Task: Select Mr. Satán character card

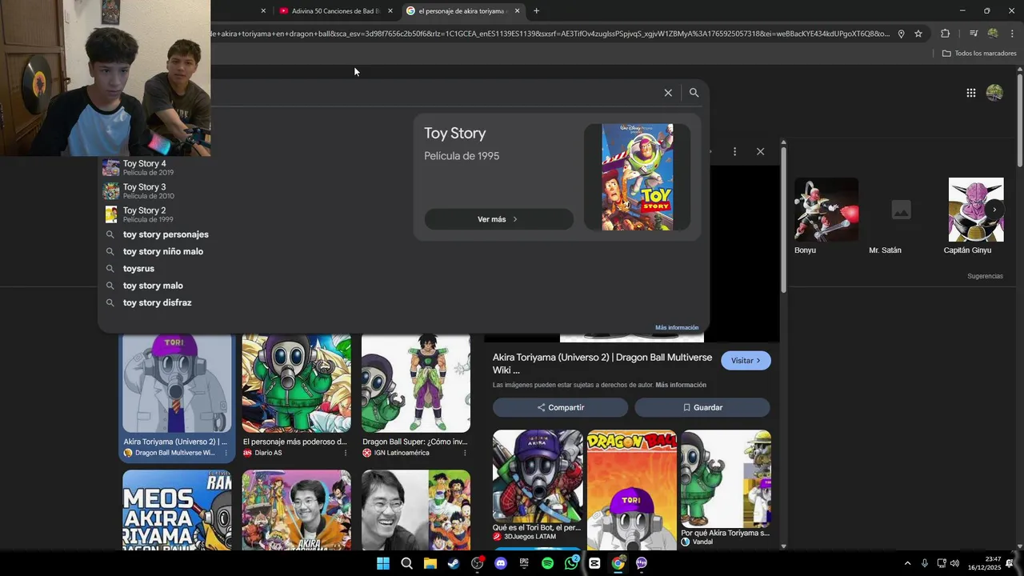Action: click(x=901, y=216)
